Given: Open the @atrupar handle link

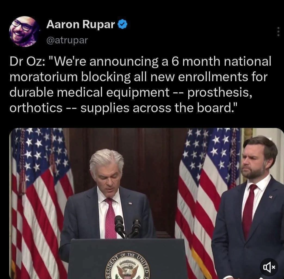Looking at the screenshot, I should tap(67, 40).
